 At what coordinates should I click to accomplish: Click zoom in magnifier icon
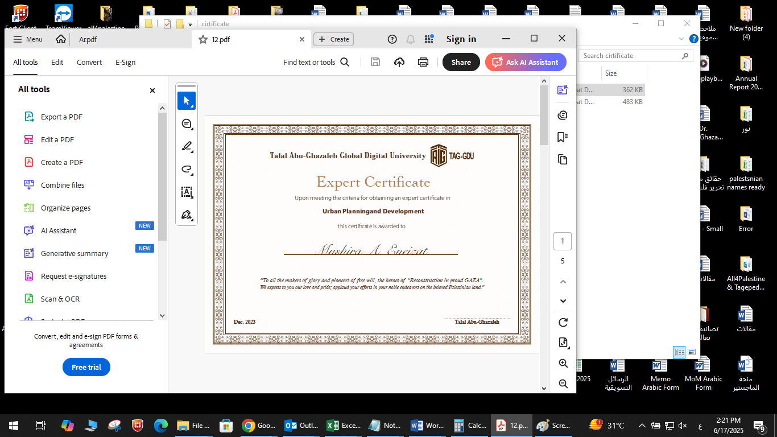563,364
